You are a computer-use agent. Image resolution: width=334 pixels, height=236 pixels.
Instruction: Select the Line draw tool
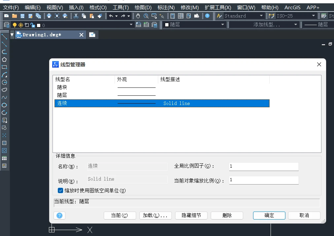click(x=4, y=37)
